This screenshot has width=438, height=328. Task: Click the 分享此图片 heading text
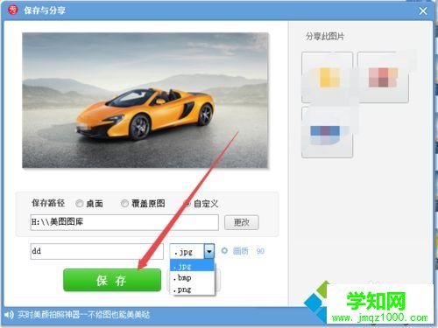coord(325,37)
